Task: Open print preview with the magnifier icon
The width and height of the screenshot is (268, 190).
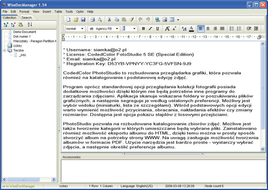Action: [100, 20]
